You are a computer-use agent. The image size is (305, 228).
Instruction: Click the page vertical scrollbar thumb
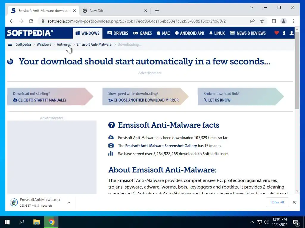(297, 70)
